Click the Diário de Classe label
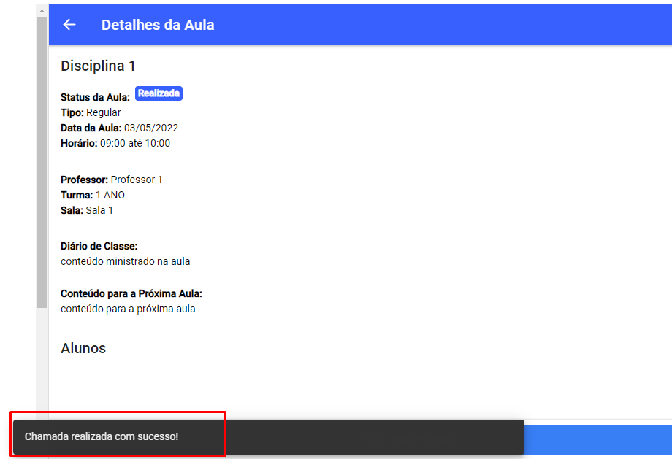Viewport: 672px width, 459px height. (99, 246)
